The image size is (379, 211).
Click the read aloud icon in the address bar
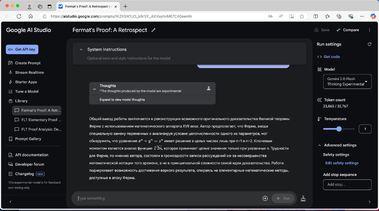[x=281, y=16]
